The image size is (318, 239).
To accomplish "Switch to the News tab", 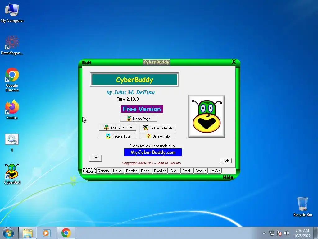I will (x=117, y=171).
